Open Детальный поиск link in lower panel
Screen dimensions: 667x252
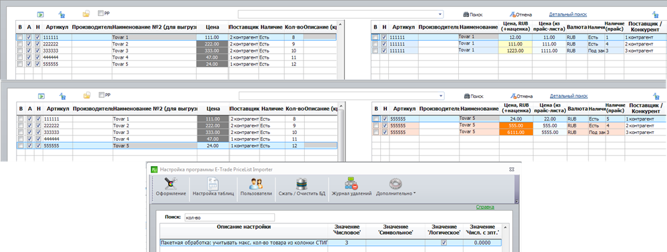tap(569, 96)
